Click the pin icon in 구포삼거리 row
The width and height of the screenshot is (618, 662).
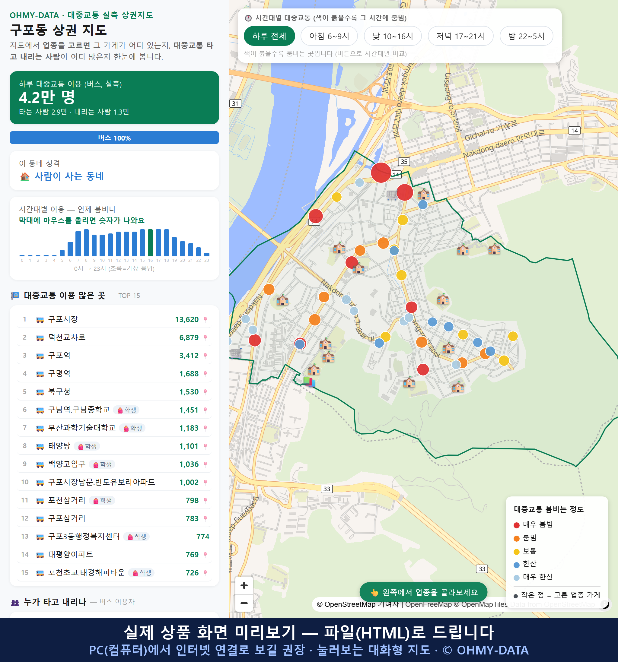click(205, 518)
